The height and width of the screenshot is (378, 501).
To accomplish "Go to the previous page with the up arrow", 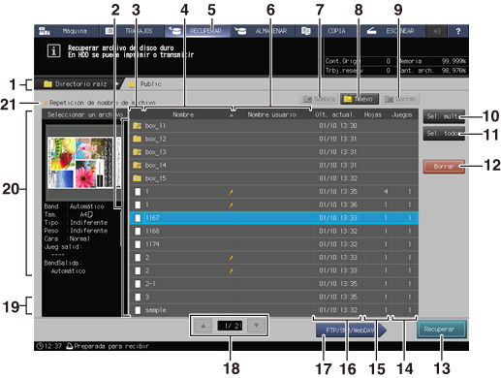I will [204, 326].
